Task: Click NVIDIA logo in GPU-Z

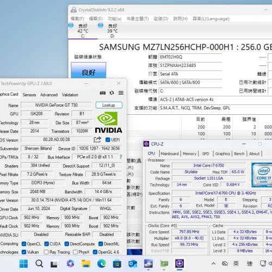Action: tap(108, 122)
